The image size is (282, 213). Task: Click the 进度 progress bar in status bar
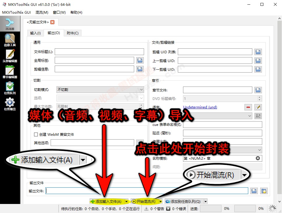[x=210, y=208]
